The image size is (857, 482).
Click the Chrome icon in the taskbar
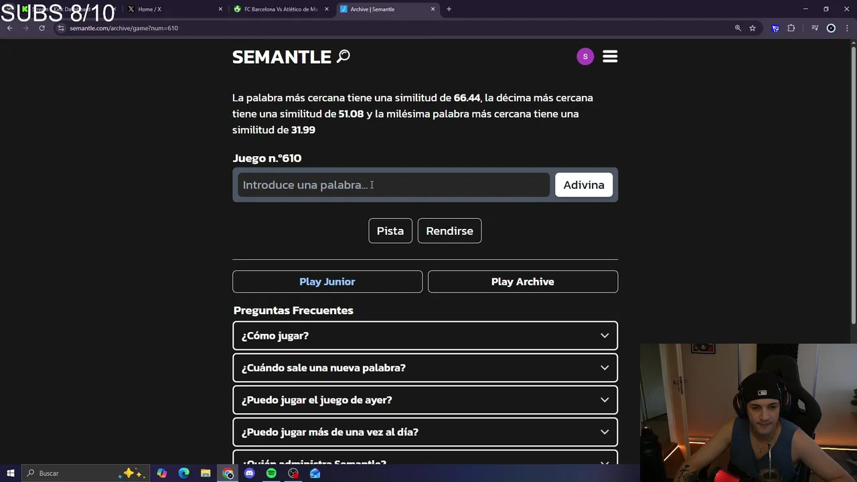click(228, 473)
